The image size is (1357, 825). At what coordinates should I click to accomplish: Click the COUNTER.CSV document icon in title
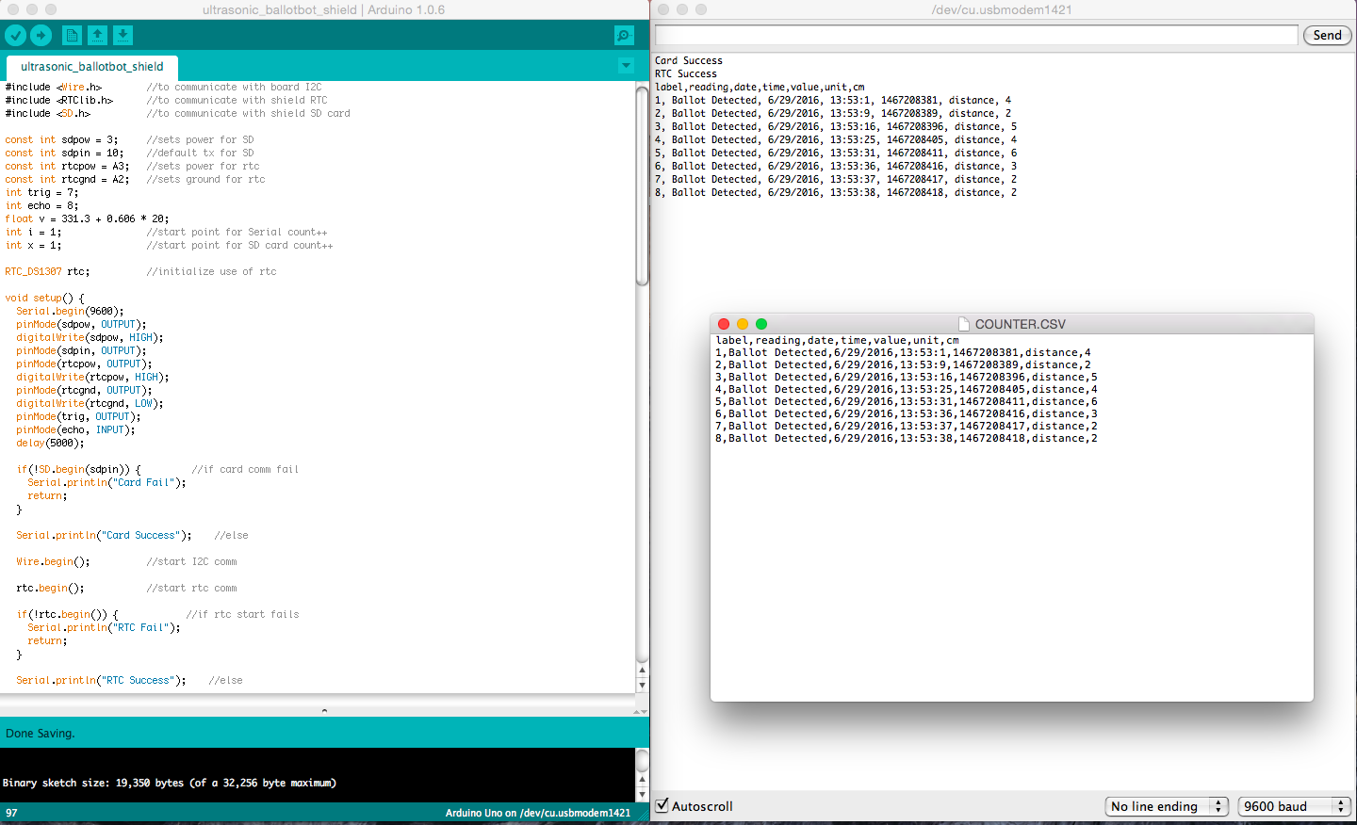point(964,324)
